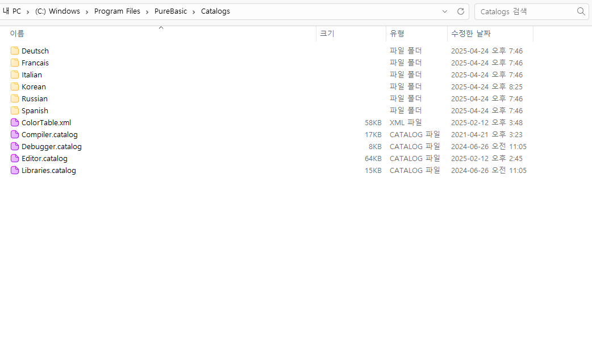The image size is (592, 338).
Task: Refresh the Catalogs folder view
Action: [461, 11]
